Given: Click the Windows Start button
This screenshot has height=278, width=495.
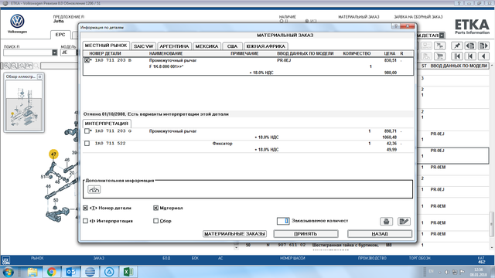Looking at the screenshot, I should pyautogui.click(x=8, y=272).
